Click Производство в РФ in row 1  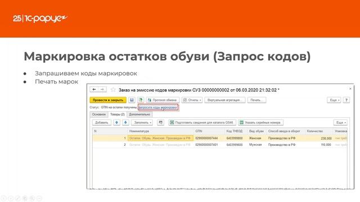coord(282,138)
